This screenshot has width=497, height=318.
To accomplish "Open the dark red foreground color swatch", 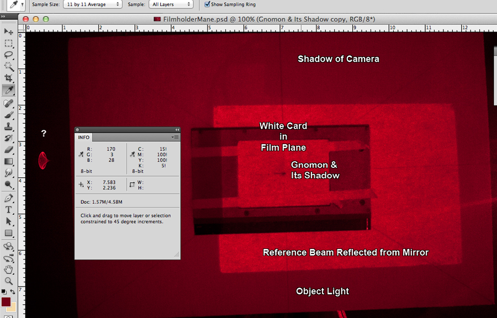I will (6, 302).
